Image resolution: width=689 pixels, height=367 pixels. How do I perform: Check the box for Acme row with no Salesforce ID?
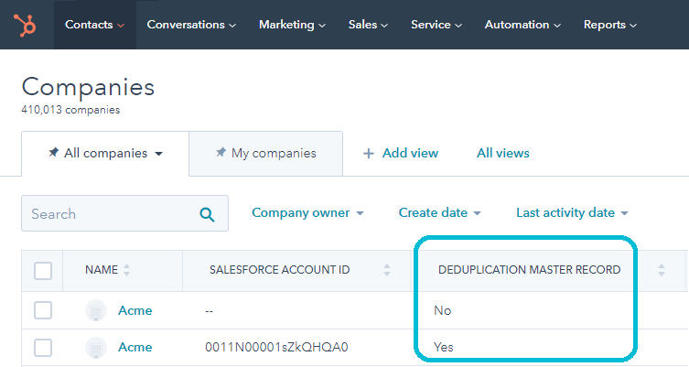coord(43,310)
